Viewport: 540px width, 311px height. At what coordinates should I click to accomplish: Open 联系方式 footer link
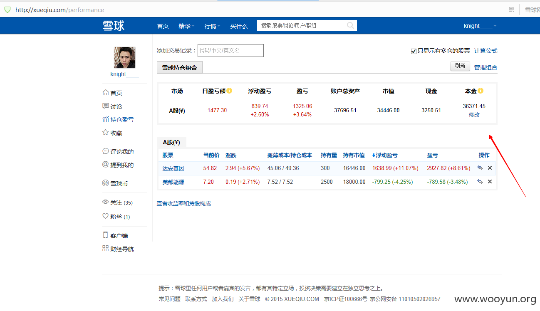click(196, 299)
